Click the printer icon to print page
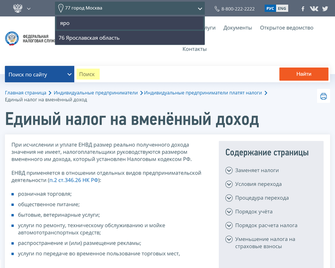 coord(323,96)
